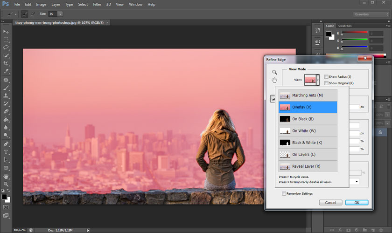Select the Hand tool in toolbox
This screenshot has height=233, width=392.
point(6,177)
